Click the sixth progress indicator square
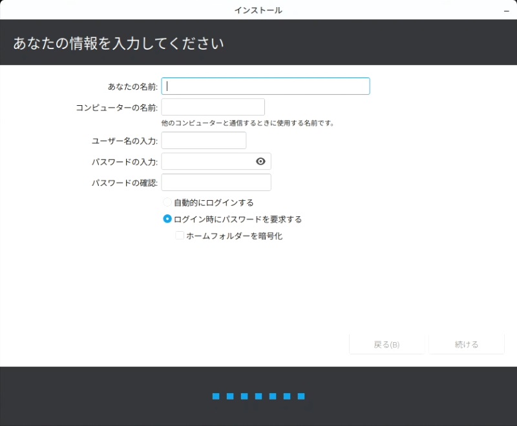 pos(287,396)
